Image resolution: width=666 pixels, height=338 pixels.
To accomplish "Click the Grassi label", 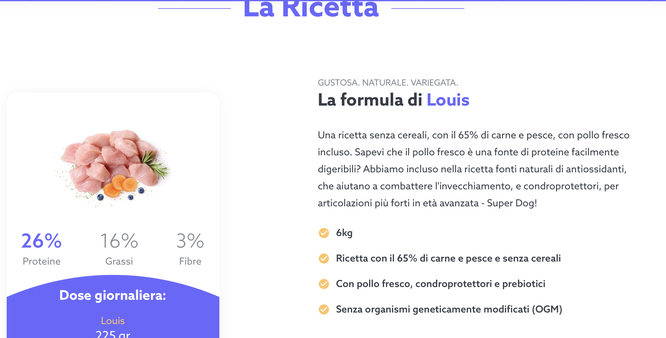I will pyautogui.click(x=119, y=261).
